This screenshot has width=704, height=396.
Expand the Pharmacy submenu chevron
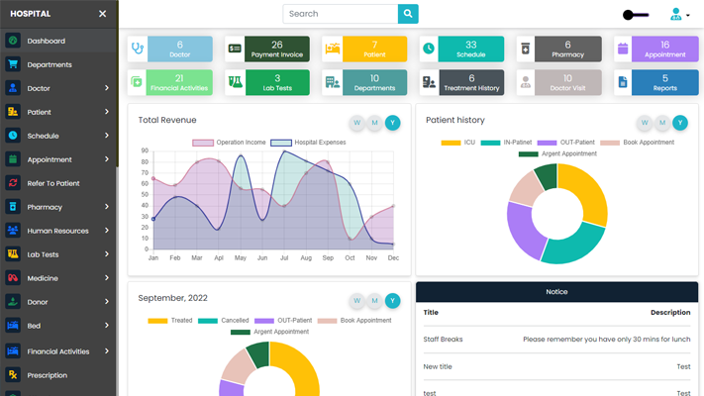106,207
